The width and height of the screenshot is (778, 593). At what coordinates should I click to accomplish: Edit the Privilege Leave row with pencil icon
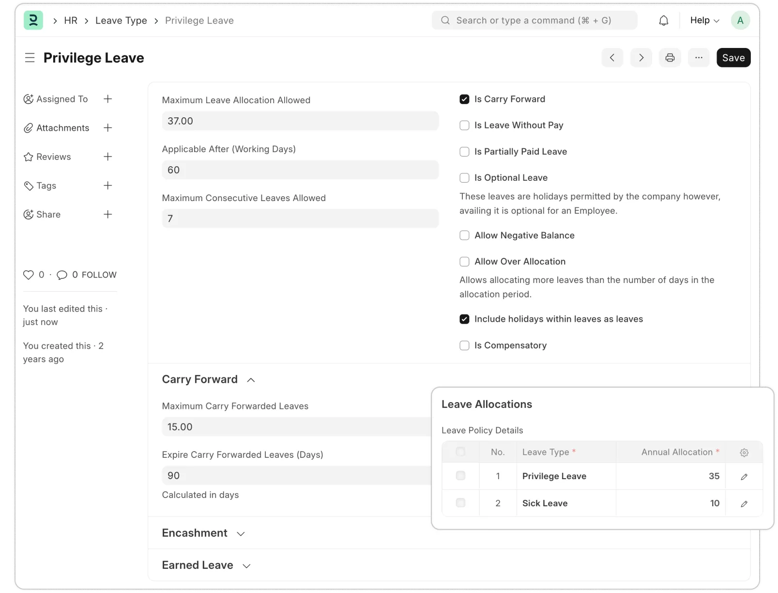744,476
